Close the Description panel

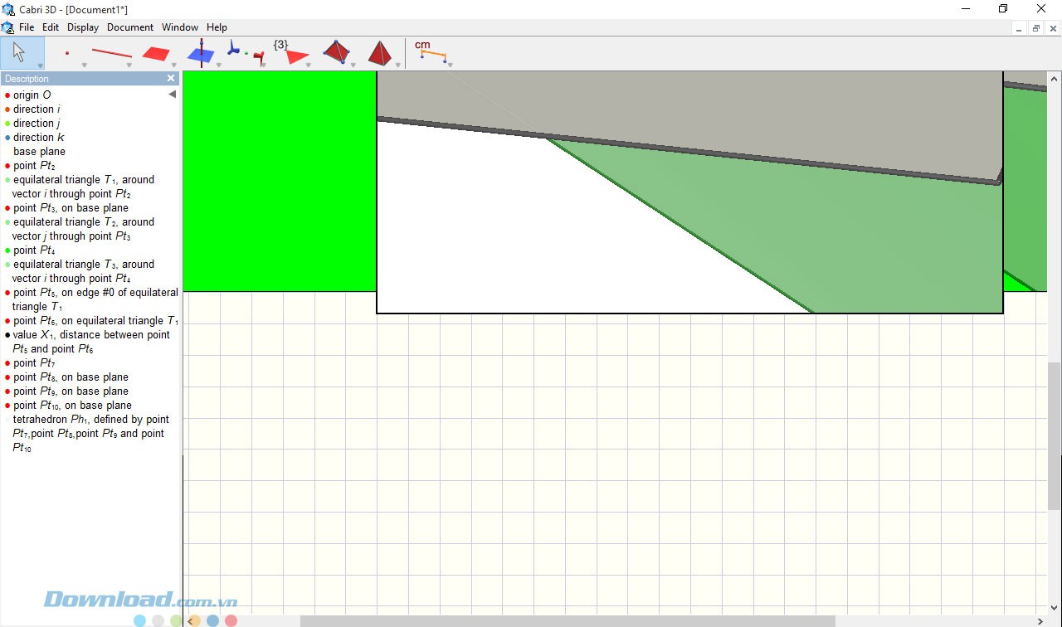pyautogui.click(x=171, y=79)
